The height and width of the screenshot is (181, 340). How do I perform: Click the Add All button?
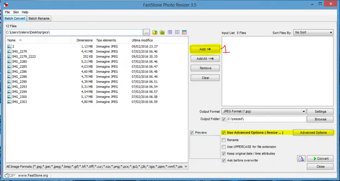pyautogui.click(x=205, y=58)
